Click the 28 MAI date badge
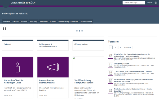This screenshot has width=159, height=99. pos(111,73)
